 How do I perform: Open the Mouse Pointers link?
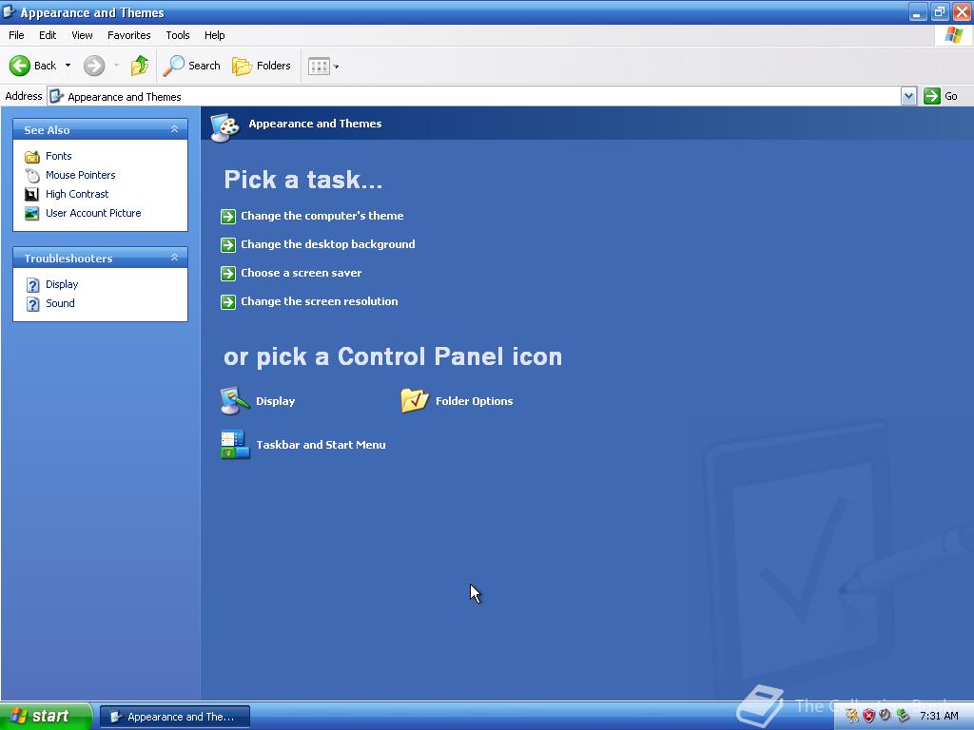point(80,175)
